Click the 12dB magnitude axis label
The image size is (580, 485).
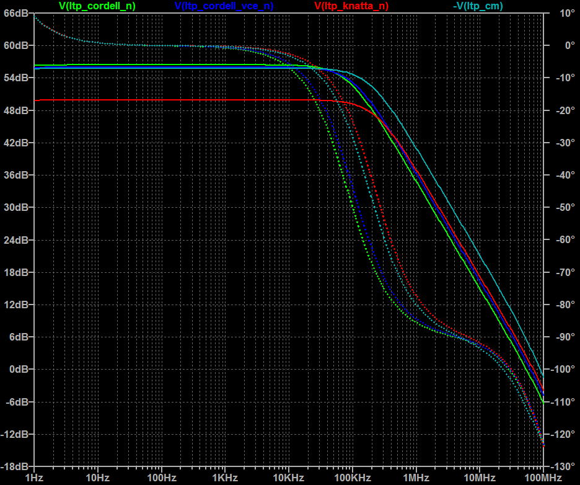tap(16, 305)
